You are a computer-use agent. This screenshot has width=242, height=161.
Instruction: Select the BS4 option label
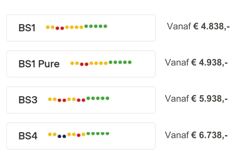click(x=28, y=136)
